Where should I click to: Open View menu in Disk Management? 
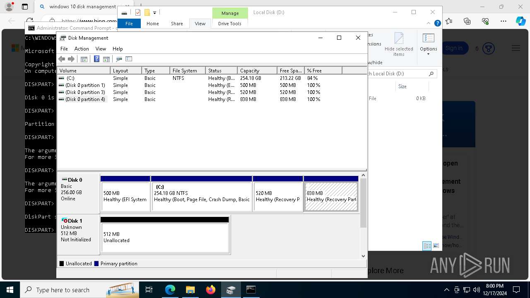(x=101, y=49)
